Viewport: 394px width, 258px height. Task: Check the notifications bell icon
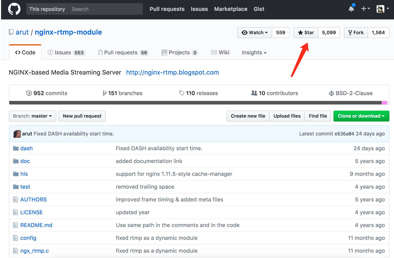(351, 8)
